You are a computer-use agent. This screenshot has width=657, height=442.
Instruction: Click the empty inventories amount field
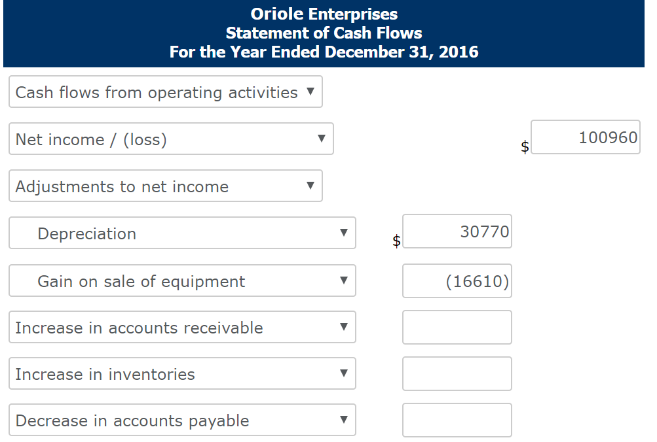point(457,373)
